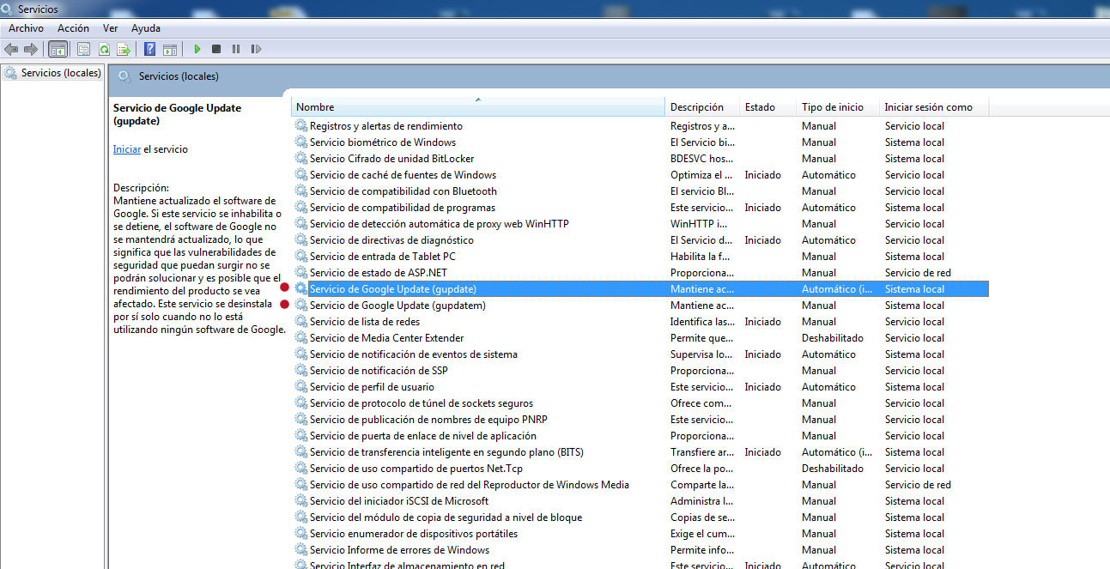Open Help with the blue question-mark icon
This screenshot has height=569, width=1110.
click(x=150, y=50)
